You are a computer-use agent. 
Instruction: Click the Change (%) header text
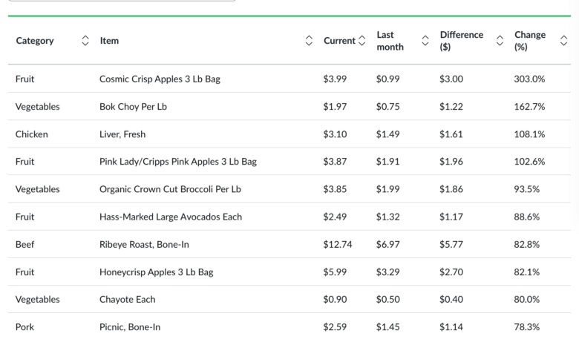tap(529, 41)
